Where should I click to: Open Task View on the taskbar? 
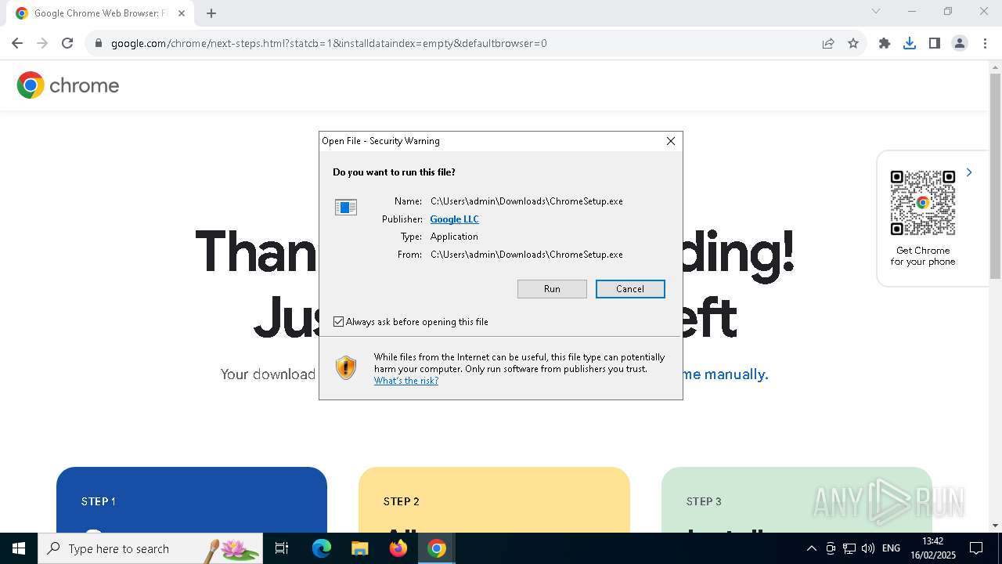point(283,548)
